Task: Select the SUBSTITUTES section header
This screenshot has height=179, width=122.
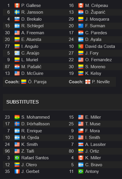Action: point(23,102)
